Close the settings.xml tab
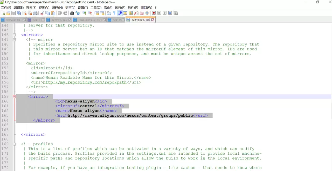The width and height of the screenshot is (332, 171). (153, 20)
